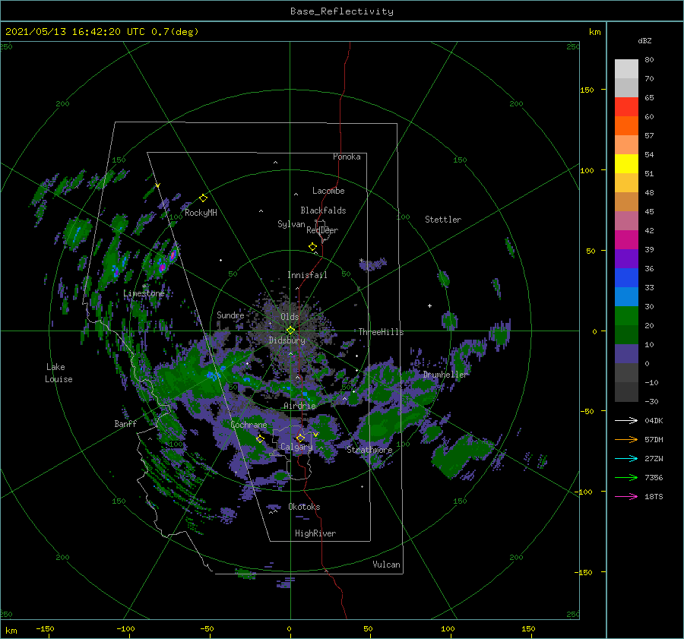Click the Blackfalds town label
Screen dimensions: 684x639
pyautogui.click(x=323, y=210)
